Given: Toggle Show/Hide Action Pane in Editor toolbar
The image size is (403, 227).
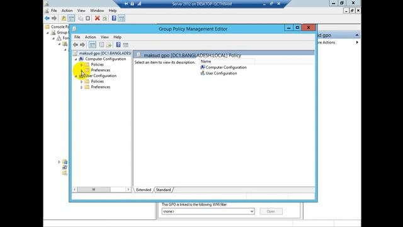Looking at the screenshot, I should pyautogui.click(x=125, y=45).
